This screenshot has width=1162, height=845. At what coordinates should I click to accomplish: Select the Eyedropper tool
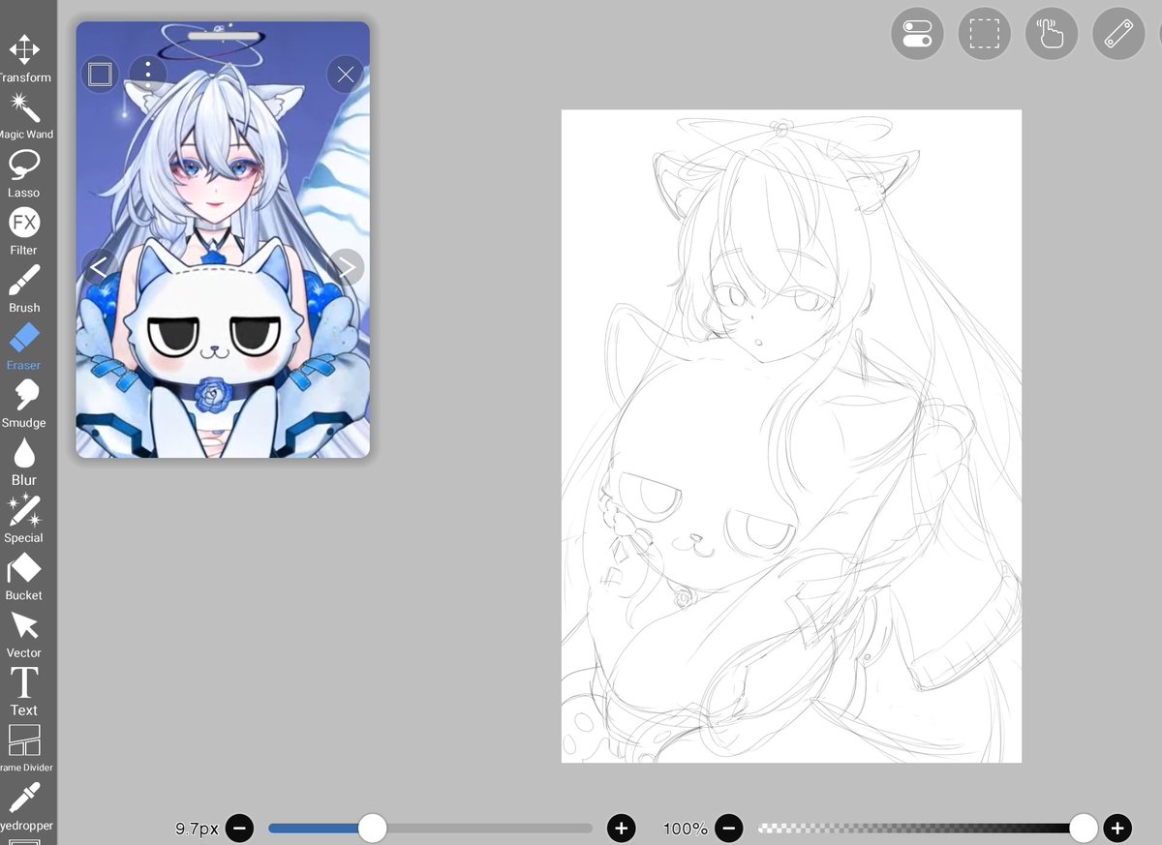(24, 806)
